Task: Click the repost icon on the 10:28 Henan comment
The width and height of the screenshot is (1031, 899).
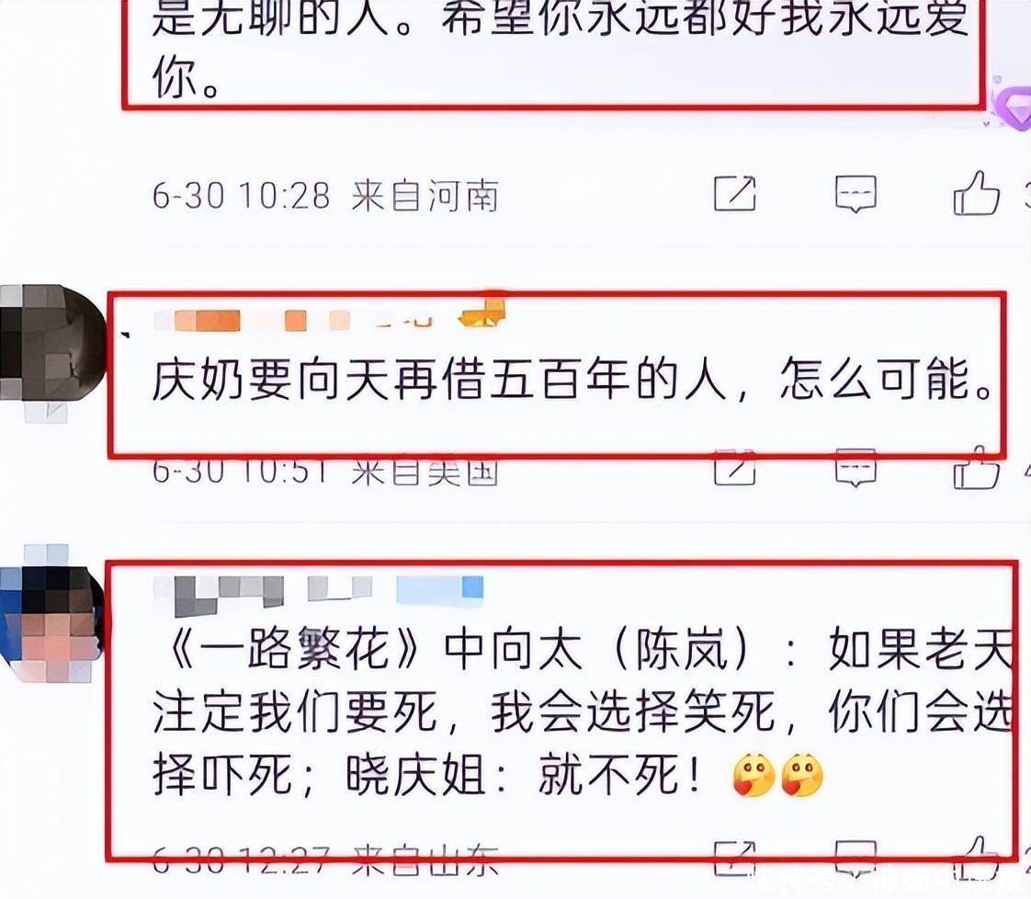Action: point(734,193)
